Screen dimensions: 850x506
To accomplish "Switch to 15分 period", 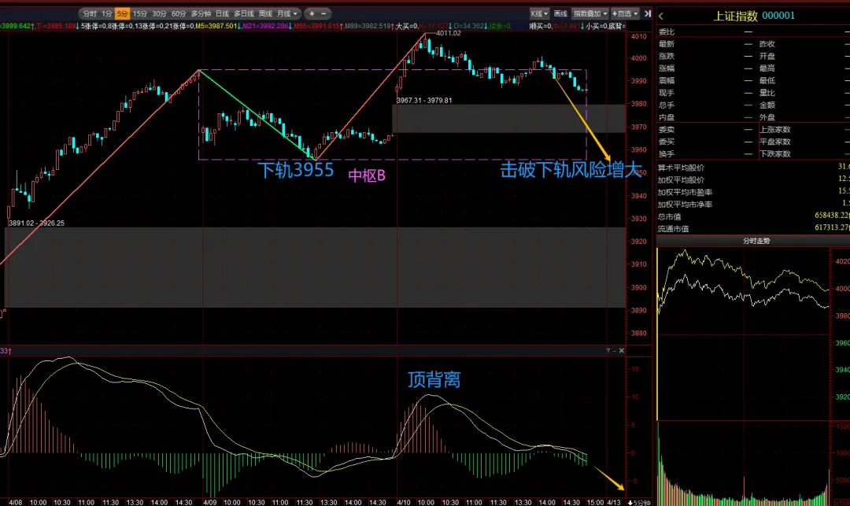I will pos(140,13).
